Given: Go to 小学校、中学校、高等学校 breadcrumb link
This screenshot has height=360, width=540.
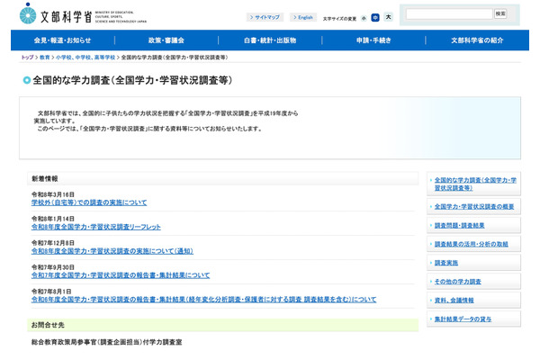Looking at the screenshot, I should pos(85,58).
